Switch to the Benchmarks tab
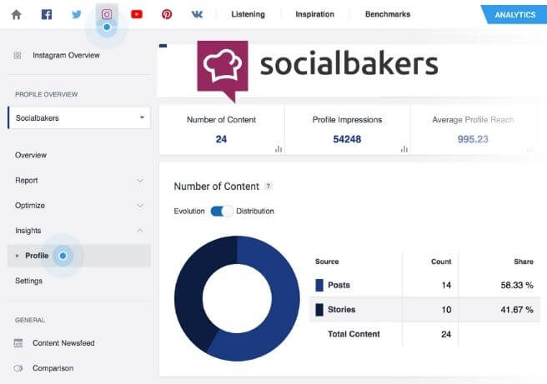 point(388,14)
